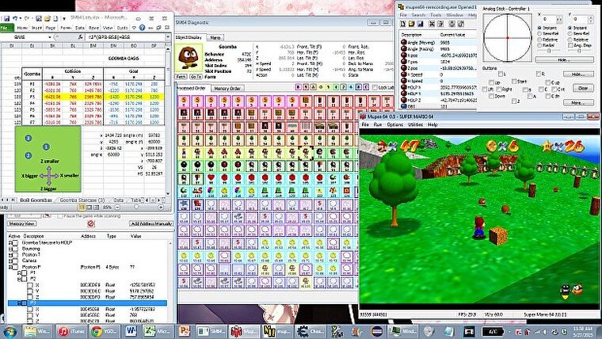Open the Options menu in Mupen 64
The image size is (602, 339).
click(394, 125)
